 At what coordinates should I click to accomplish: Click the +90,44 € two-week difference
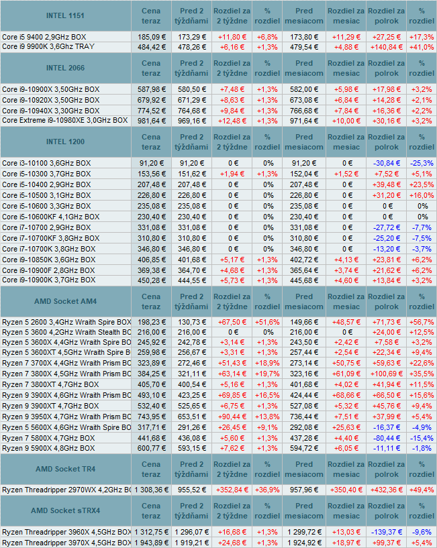click(x=232, y=417)
